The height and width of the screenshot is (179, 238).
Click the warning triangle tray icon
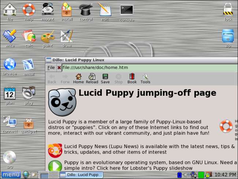coord(208,175)
